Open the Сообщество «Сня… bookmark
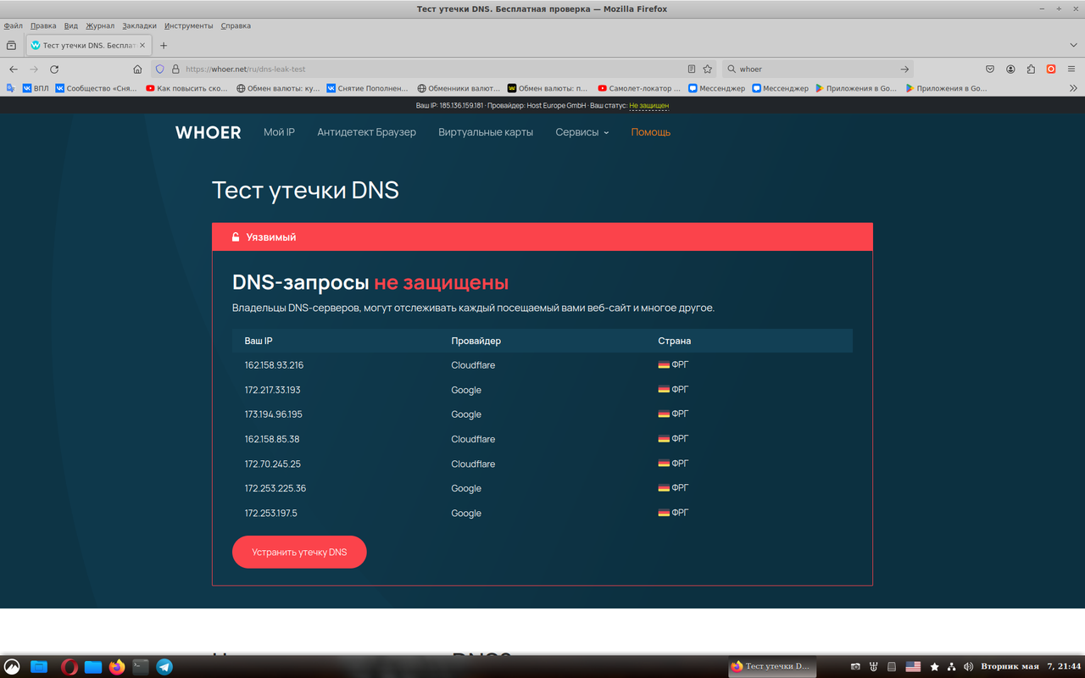 tap(97, 88)
